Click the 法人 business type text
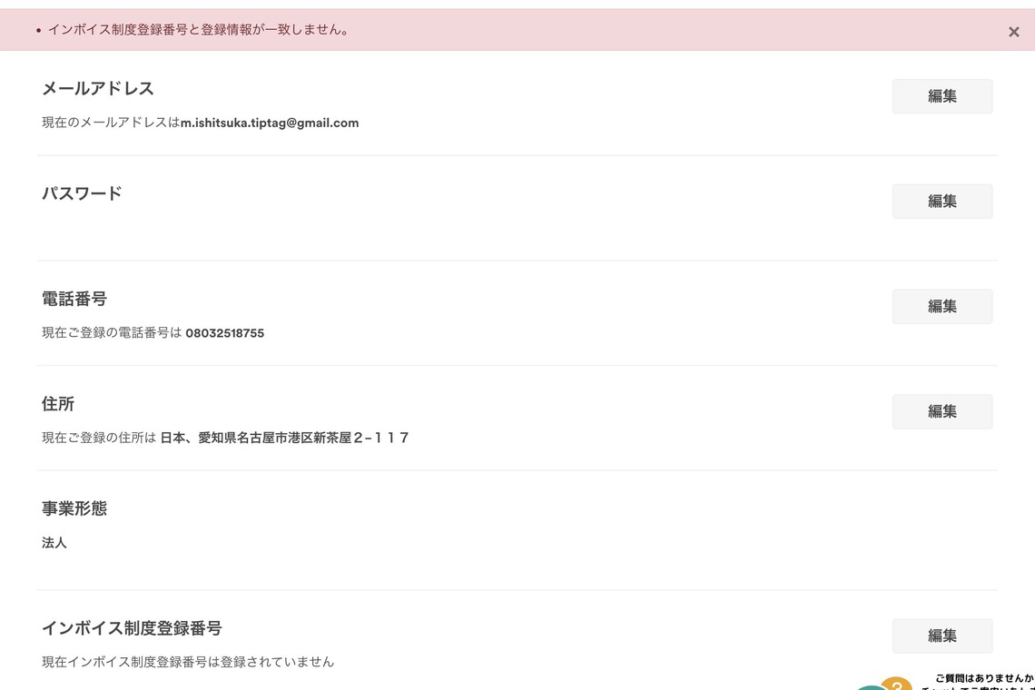 point(54,542)
